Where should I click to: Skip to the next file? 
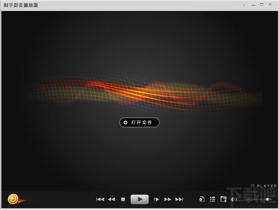pos(179,199)
